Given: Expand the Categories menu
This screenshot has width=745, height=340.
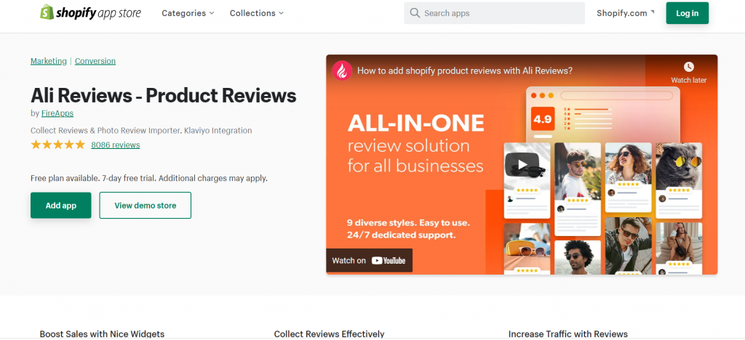Looking at the screenshot, I should click(x=188, y=13).
